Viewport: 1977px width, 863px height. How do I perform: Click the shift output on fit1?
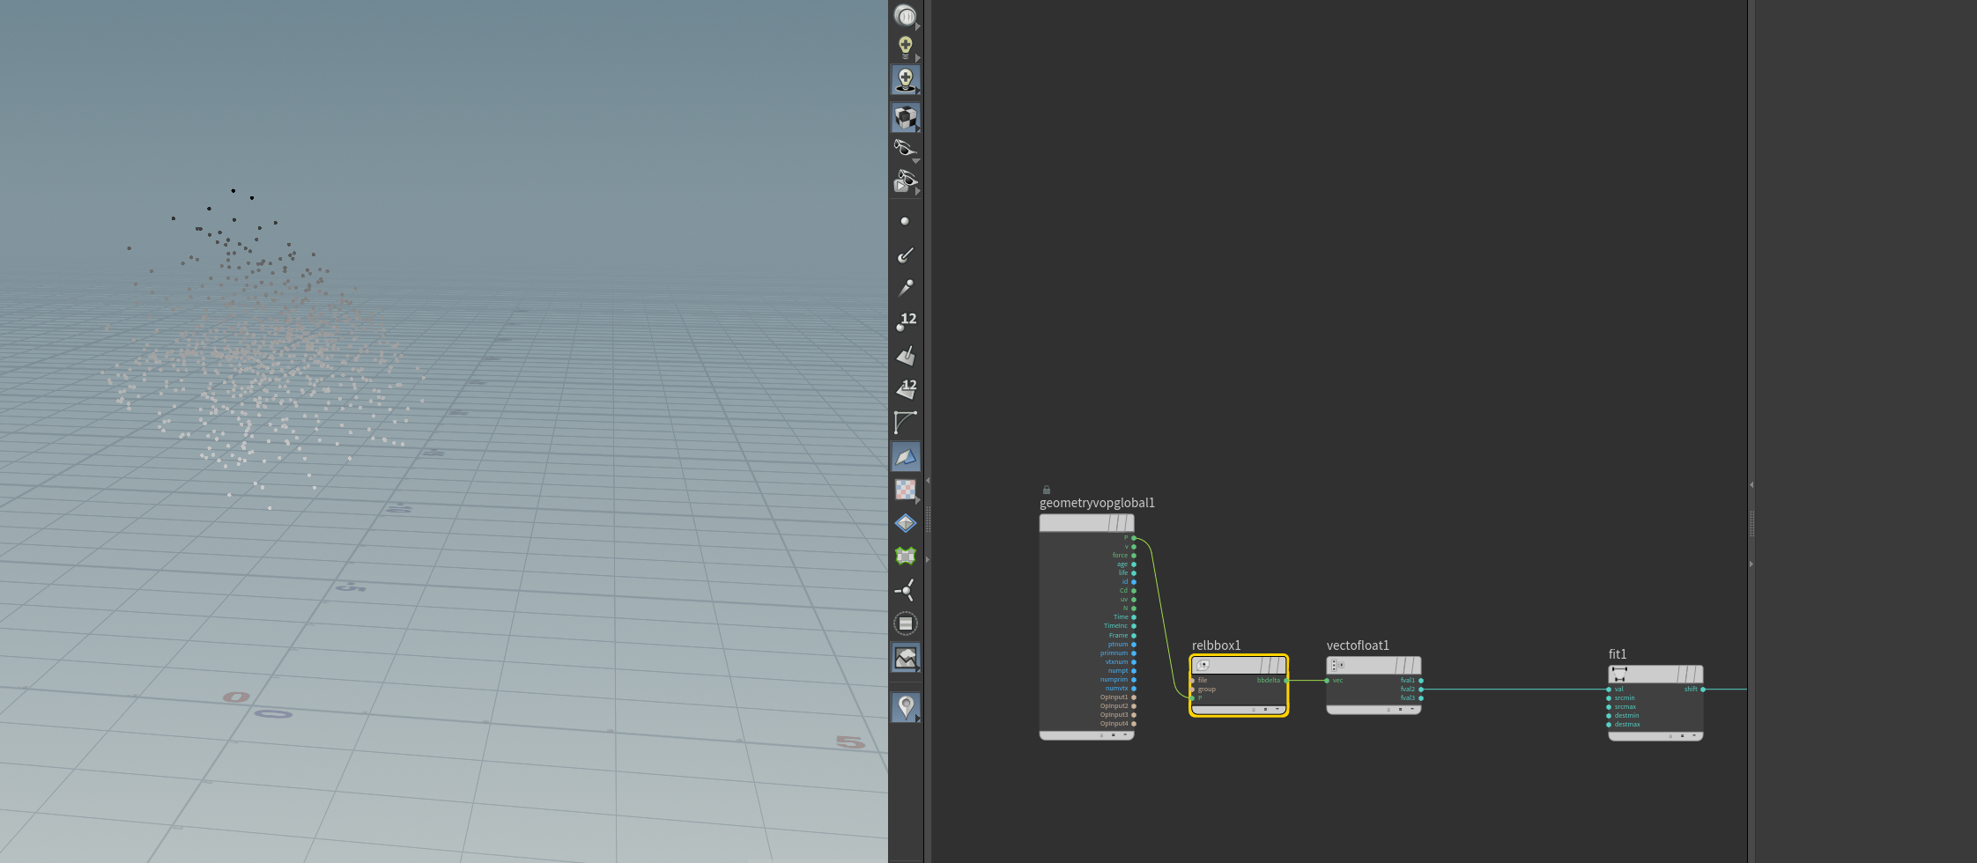[x=1703, y=690]
